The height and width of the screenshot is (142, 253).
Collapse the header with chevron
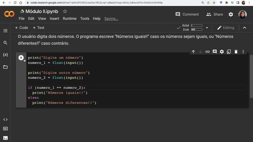[x=245, y=28]
